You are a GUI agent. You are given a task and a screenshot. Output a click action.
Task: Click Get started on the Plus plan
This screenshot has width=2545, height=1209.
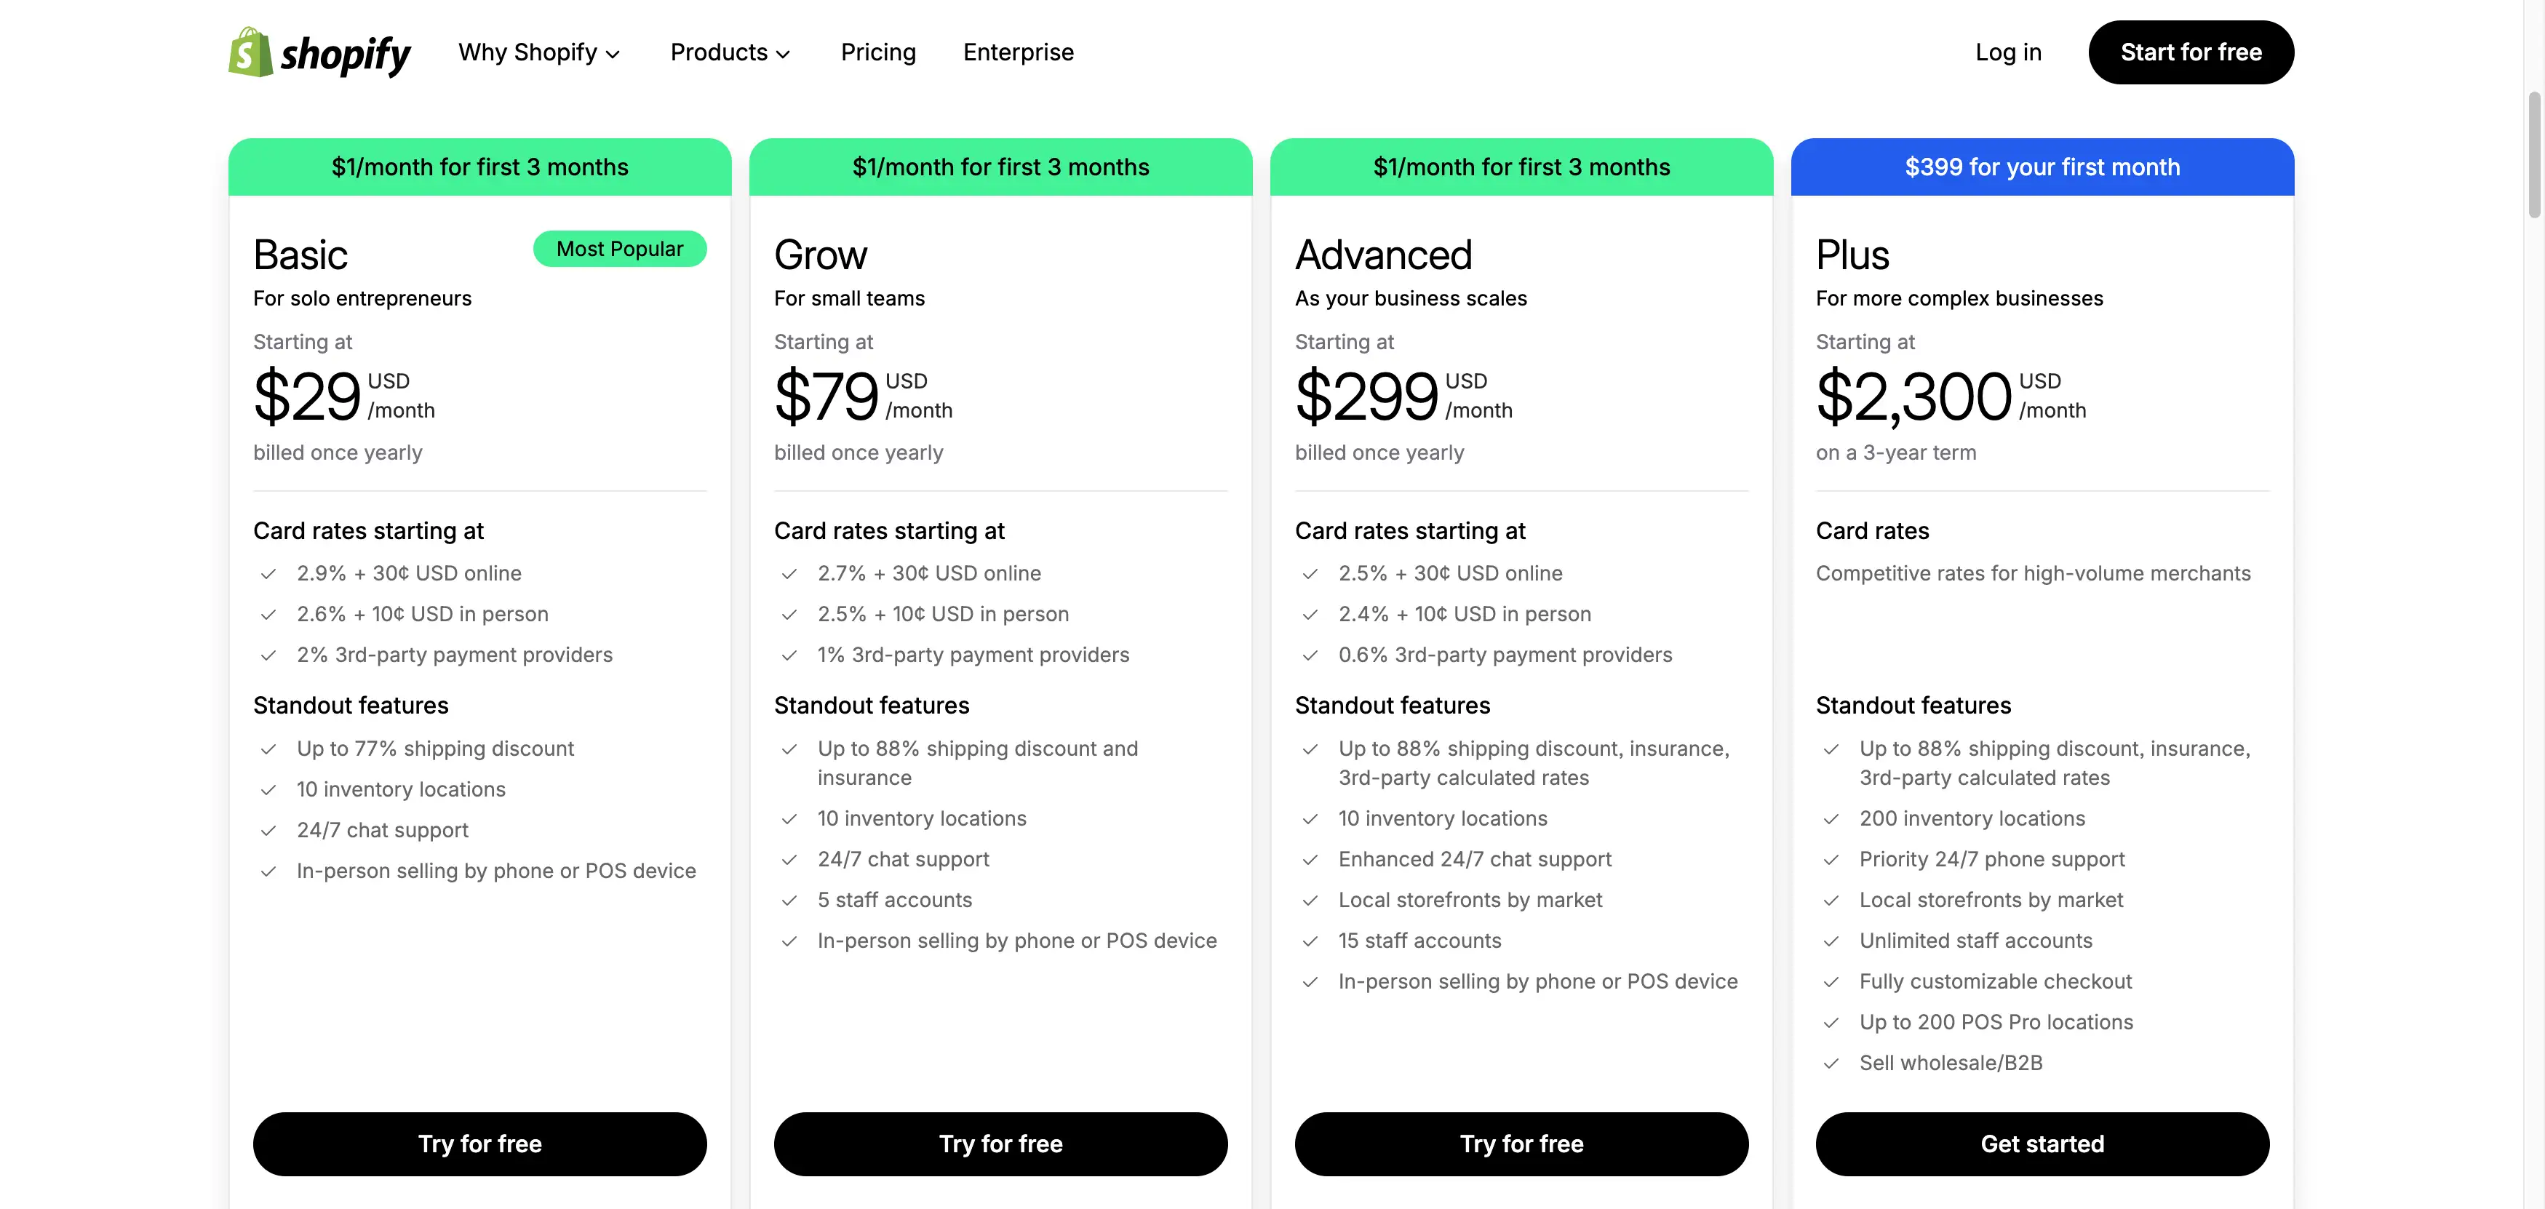point(2042,1144)
